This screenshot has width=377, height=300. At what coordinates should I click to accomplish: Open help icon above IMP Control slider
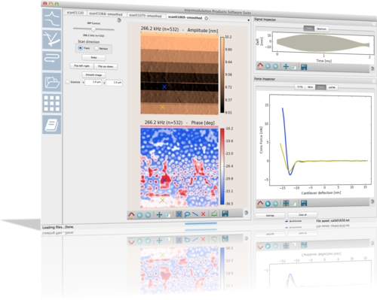coord(119,20)
